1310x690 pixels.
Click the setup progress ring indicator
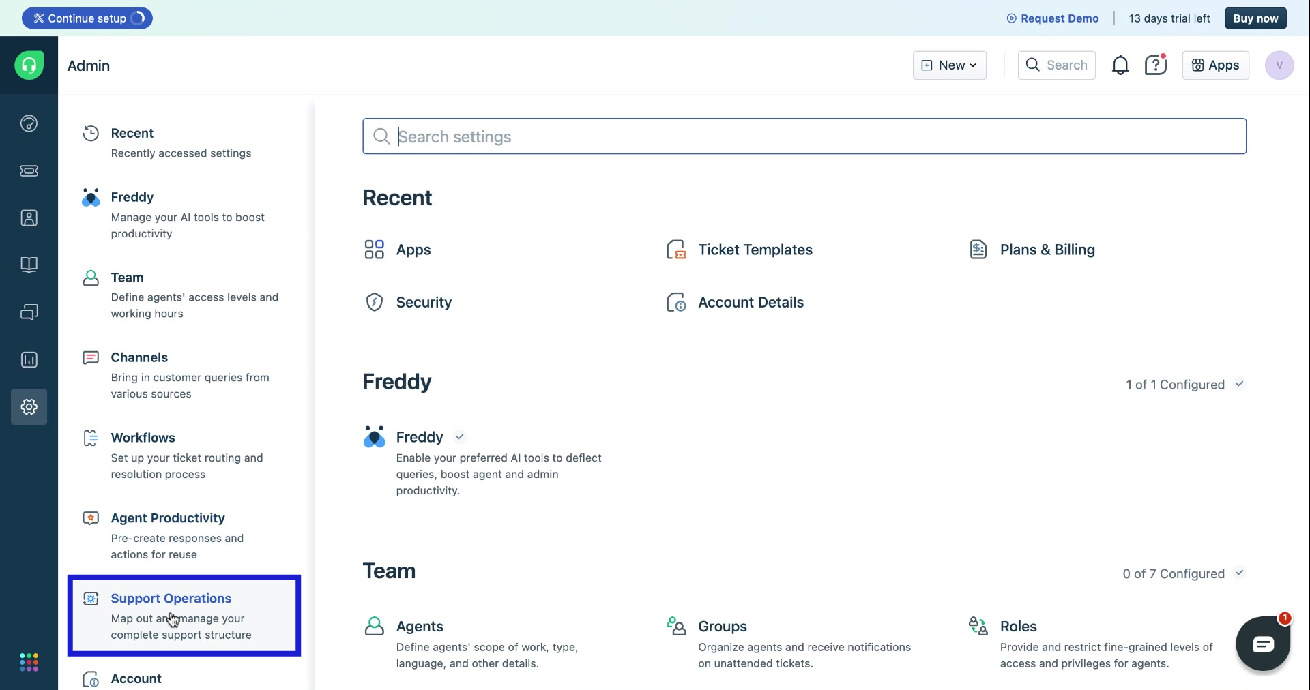pos(137,18)
